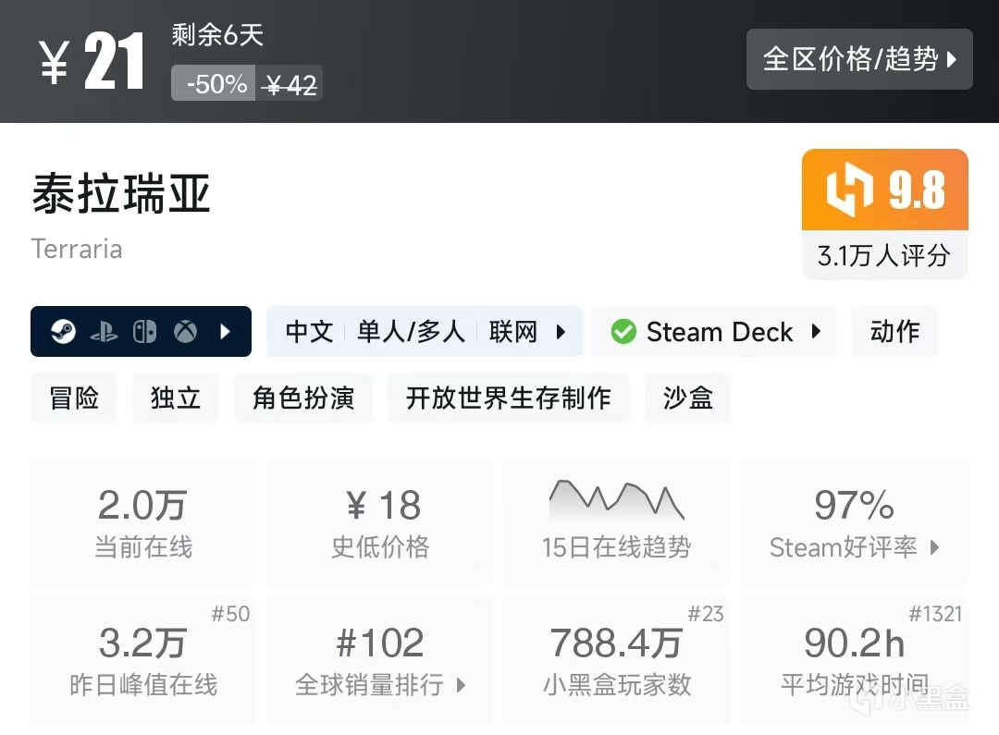Open the 3.1万人评分 ratings link

point(884,257)
